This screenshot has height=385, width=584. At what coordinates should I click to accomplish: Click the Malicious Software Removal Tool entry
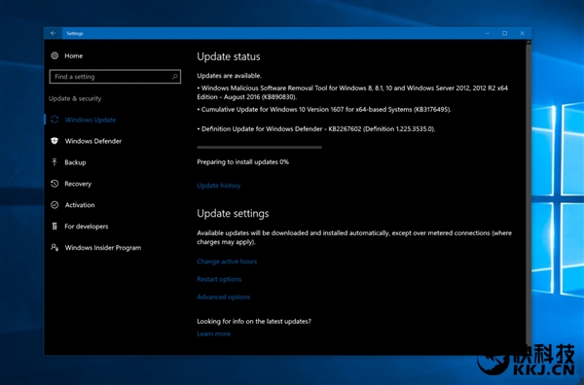pyautogui.click(x=352, y=92)
